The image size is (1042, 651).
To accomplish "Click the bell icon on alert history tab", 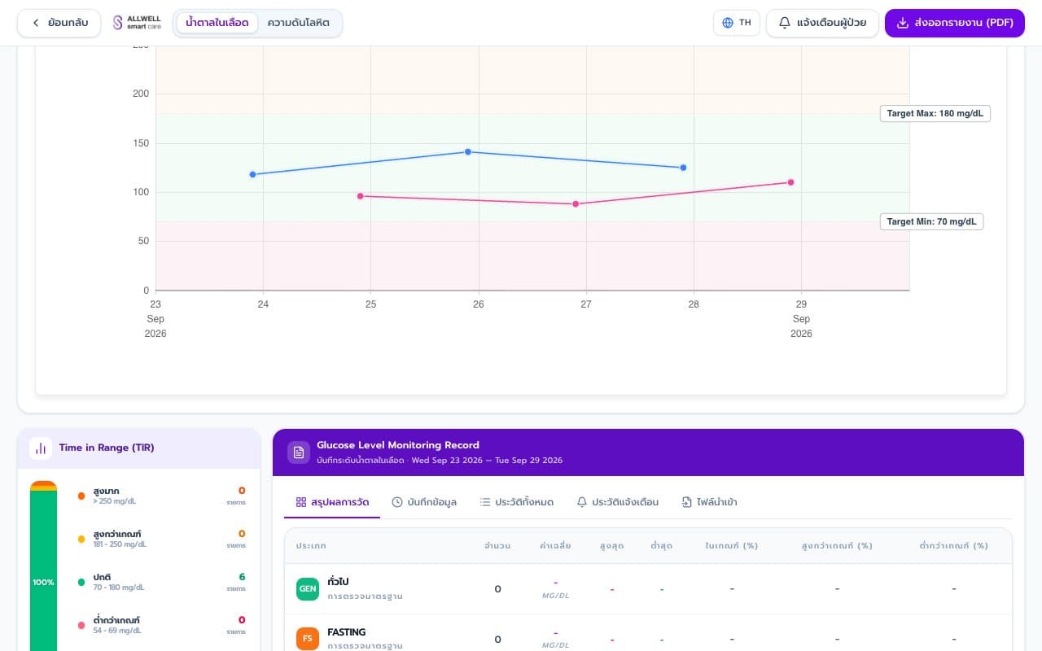I will coord(582,502).
